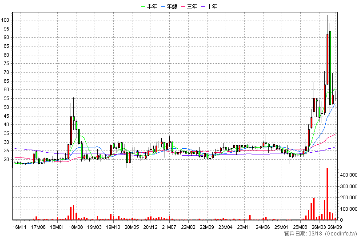Viewport: 359px width, 239px height.
Task: Click the 資料日期 09/18 Goodinfo.tw text
Action: point(321,234)
